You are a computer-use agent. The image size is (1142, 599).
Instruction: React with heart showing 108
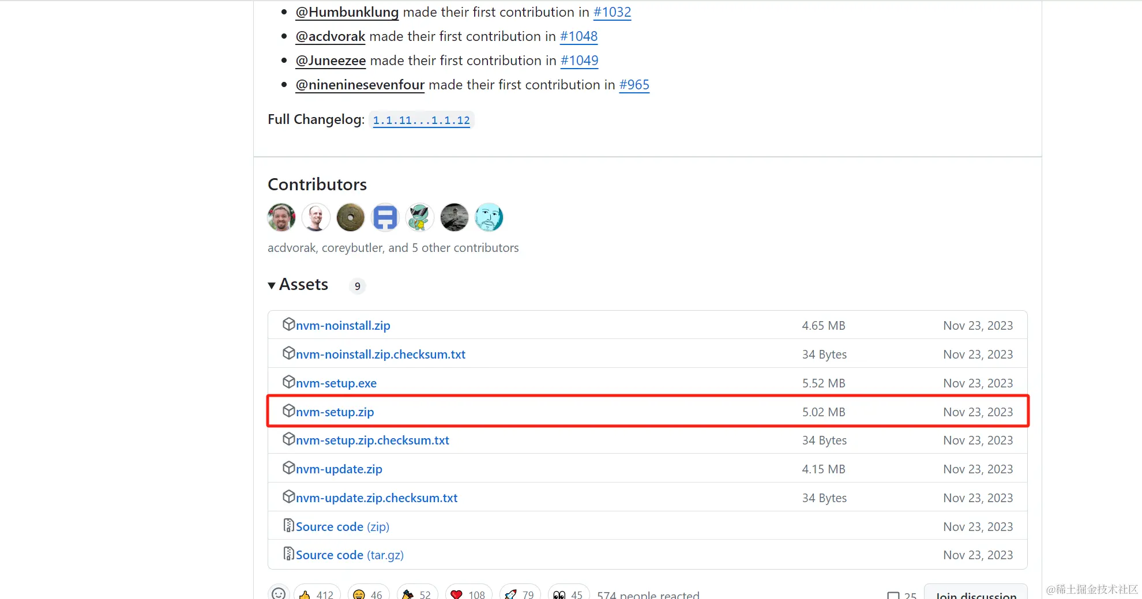[x=468, y=593]
